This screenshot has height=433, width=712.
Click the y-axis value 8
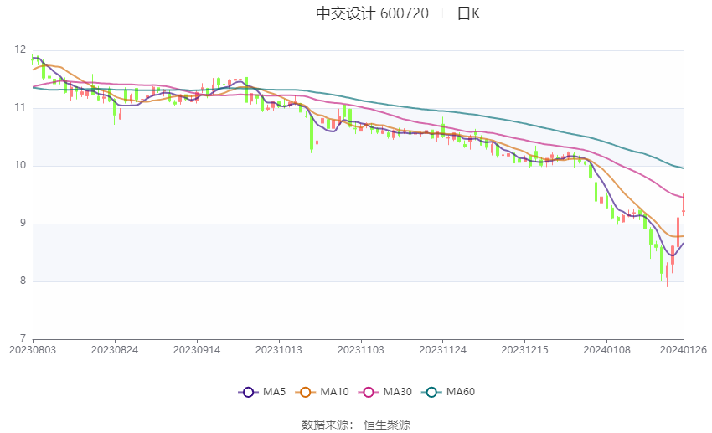(23, 281)
